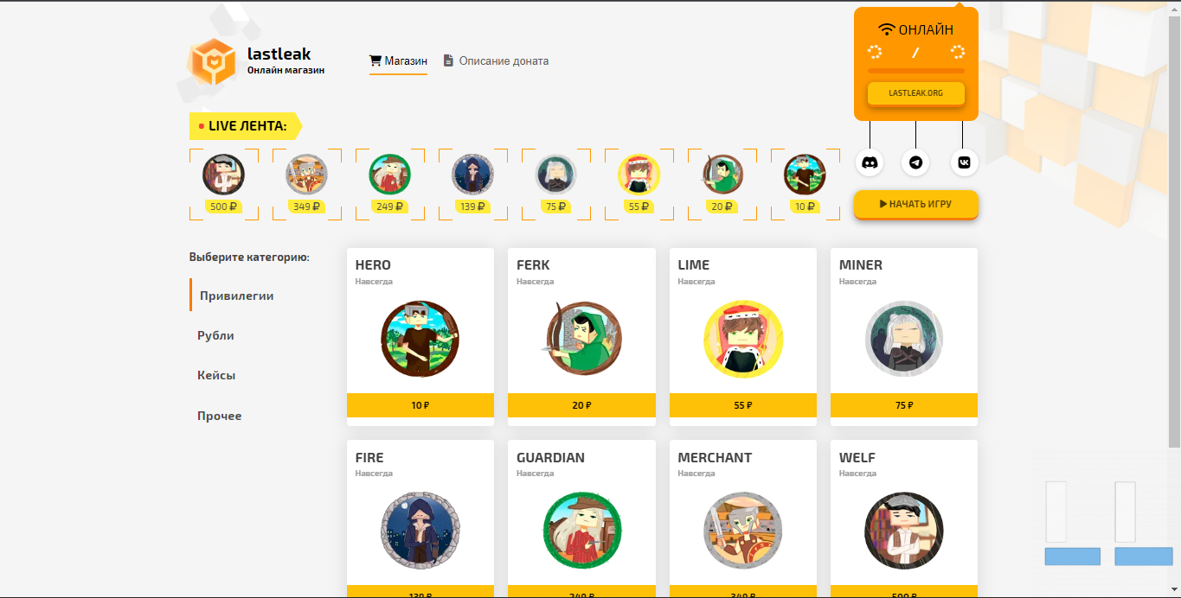Viewport: 1181px width, 598px height.
Task: Open the GUARDIAN privilege card
Action: pos(581,518)
